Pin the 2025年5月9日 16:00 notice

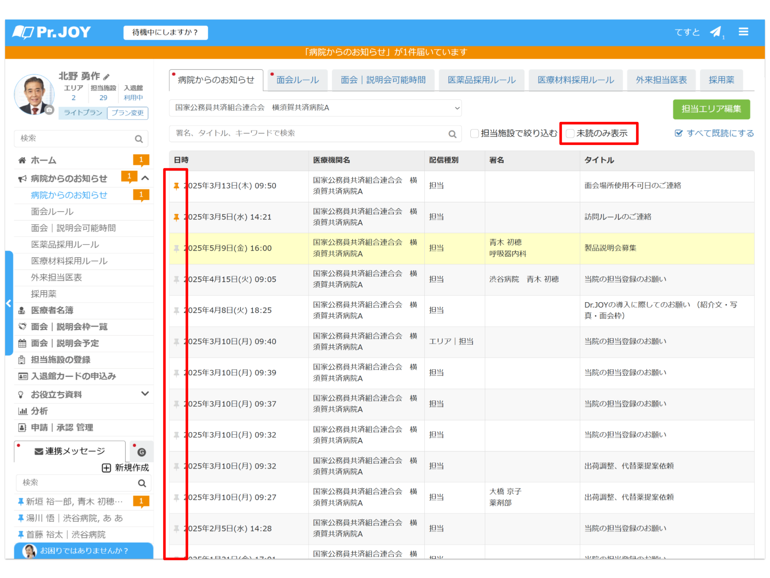click(176, 249)
